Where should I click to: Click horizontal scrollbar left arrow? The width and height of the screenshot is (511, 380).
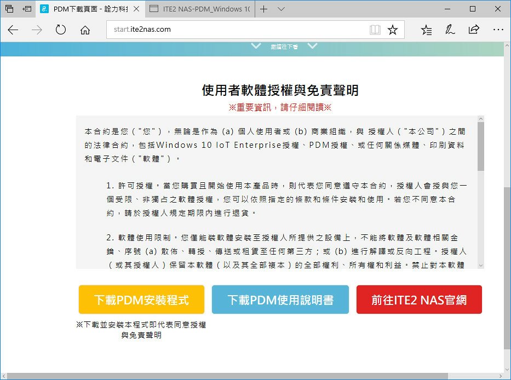pos(4,376)
